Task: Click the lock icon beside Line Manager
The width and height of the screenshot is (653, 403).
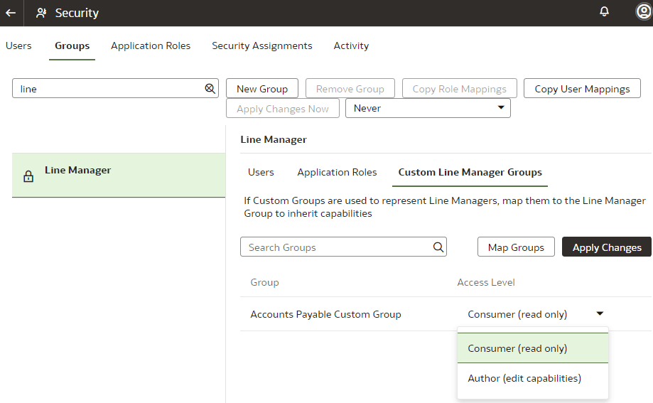Action: pos(28,177)
